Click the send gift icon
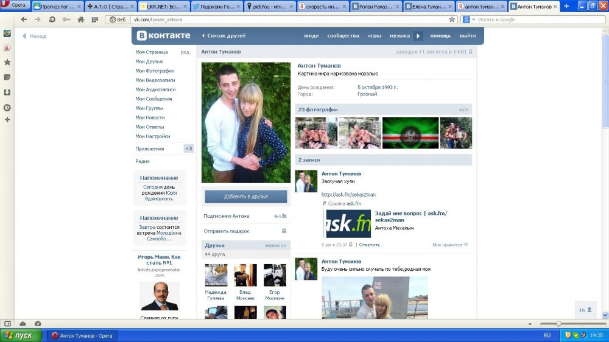This screenshot has width=609, height=342. 284,231
